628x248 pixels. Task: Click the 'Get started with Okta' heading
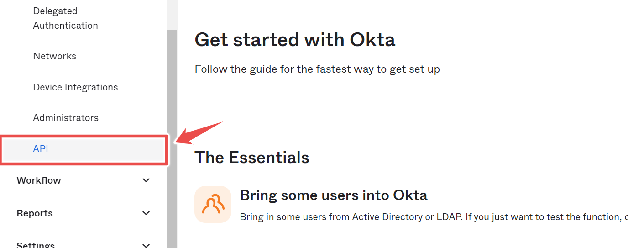(295, 40)
